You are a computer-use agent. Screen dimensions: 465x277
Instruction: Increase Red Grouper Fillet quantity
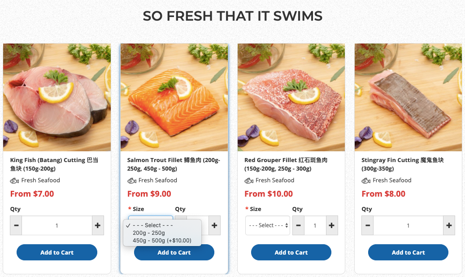(x=331, y=225)
